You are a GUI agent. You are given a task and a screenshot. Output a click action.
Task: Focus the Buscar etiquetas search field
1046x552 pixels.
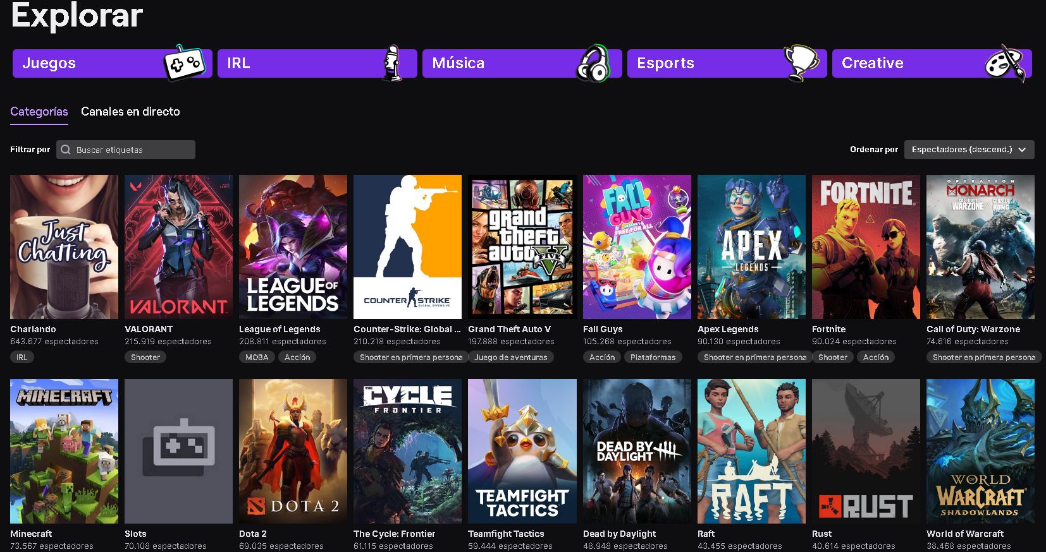click(126, 150)
